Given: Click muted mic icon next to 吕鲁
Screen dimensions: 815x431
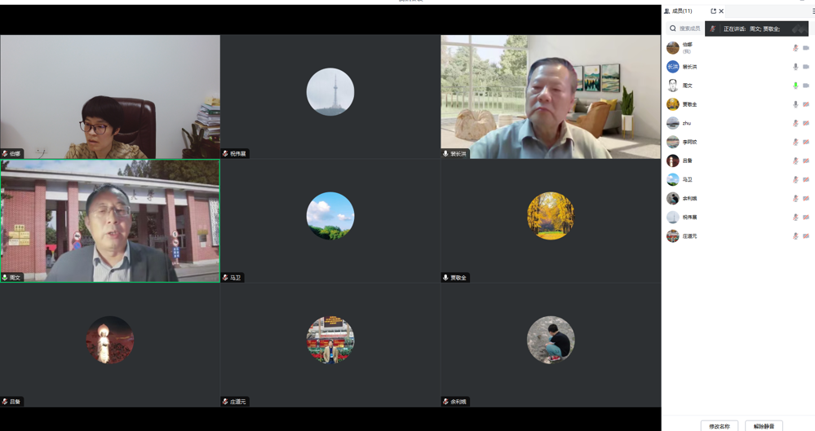Looking at the screenshot, I should (795, 161).
